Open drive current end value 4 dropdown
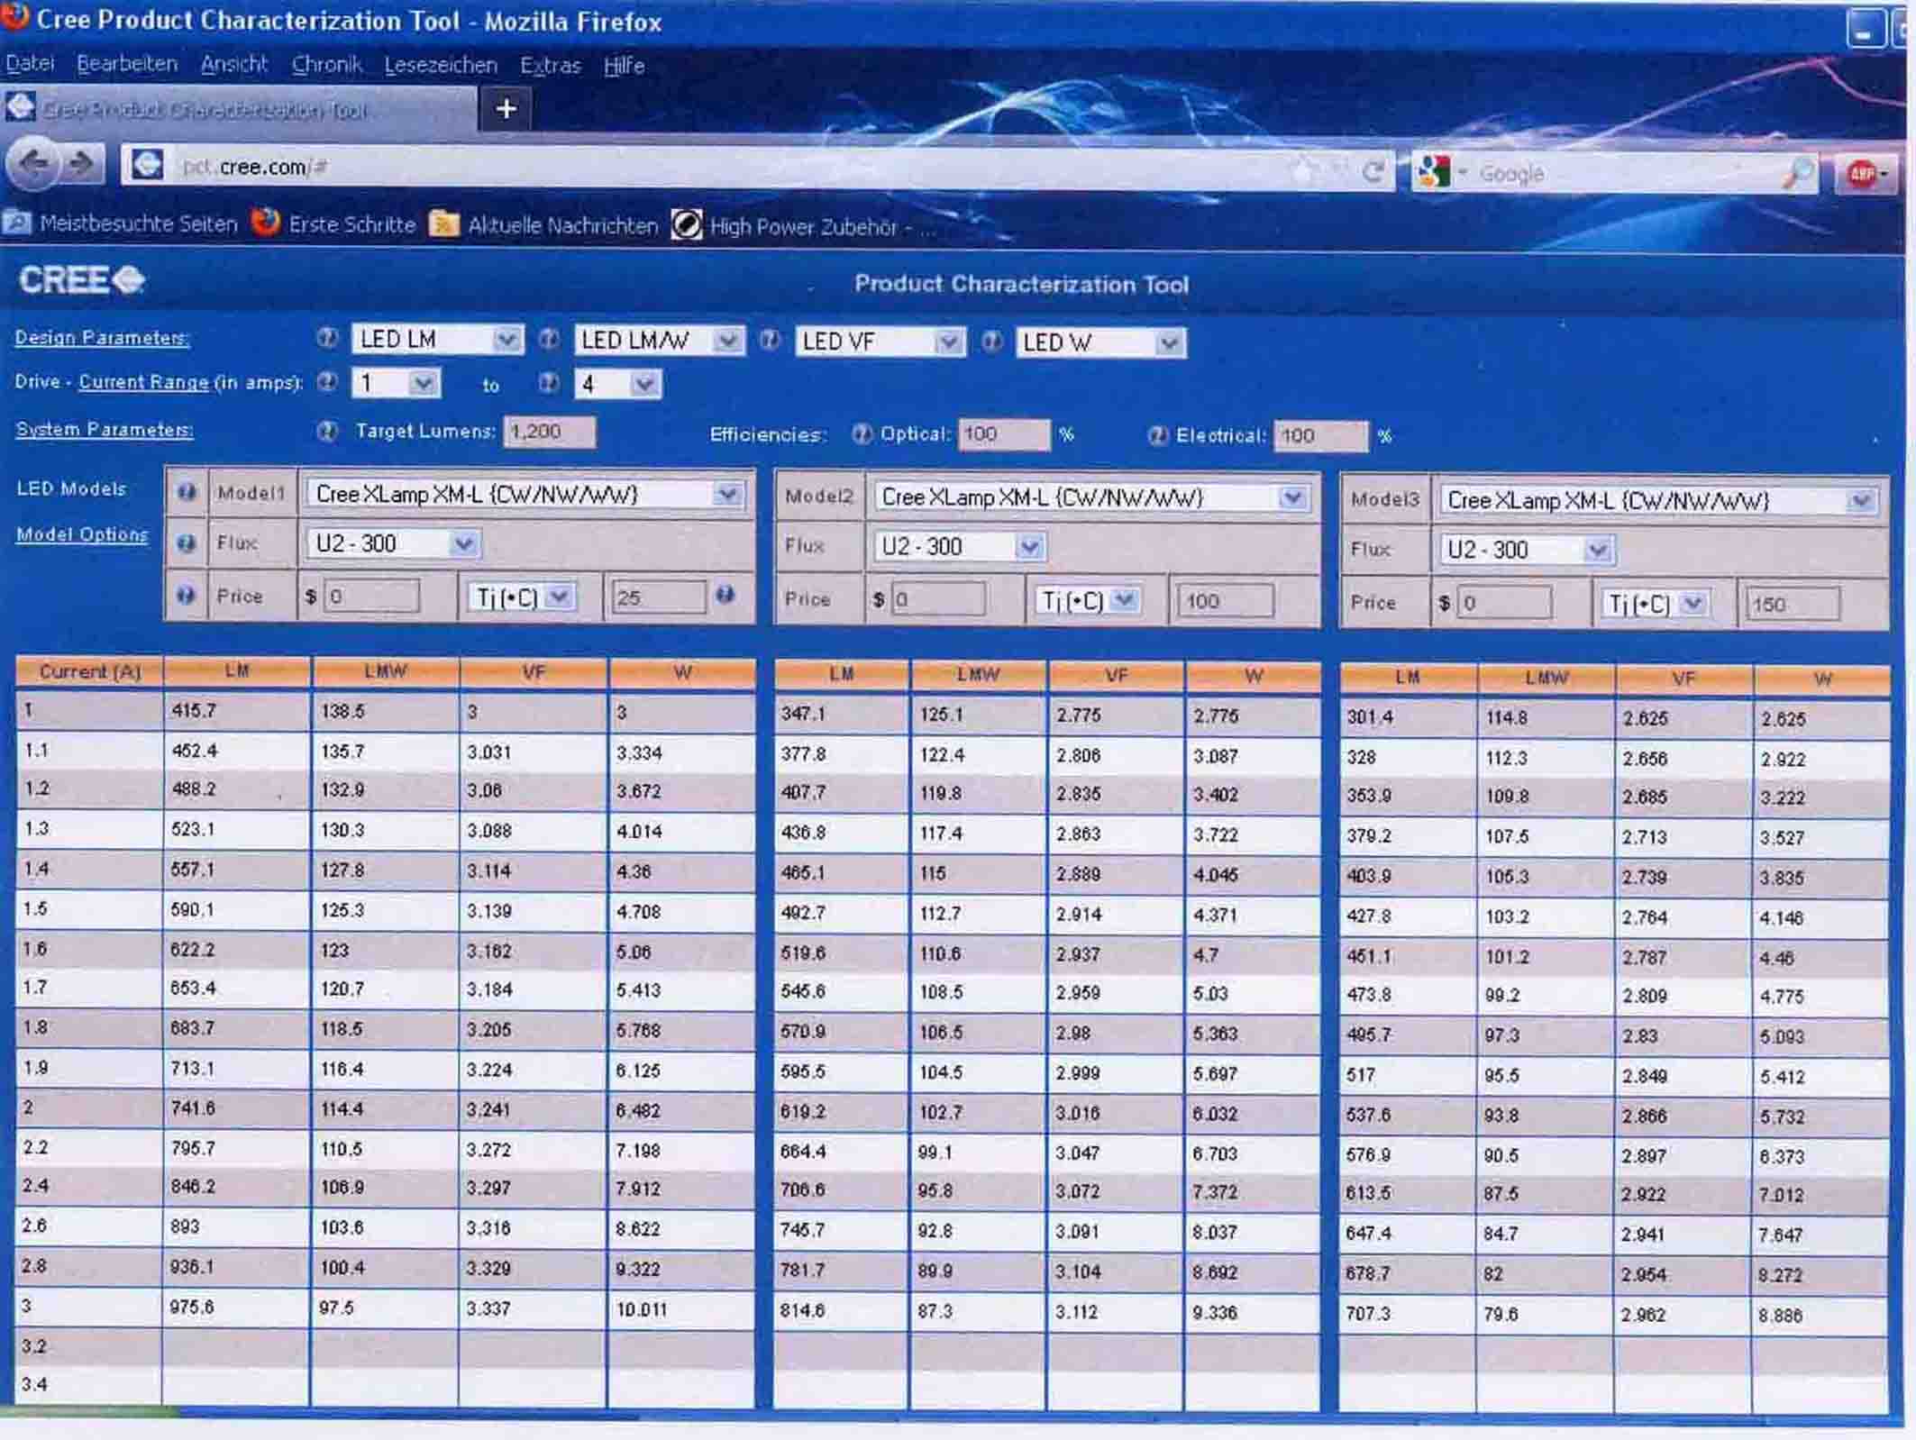Image resolution: width=1916 pixels, height=1440 pixels. click(x=643, y=385)
